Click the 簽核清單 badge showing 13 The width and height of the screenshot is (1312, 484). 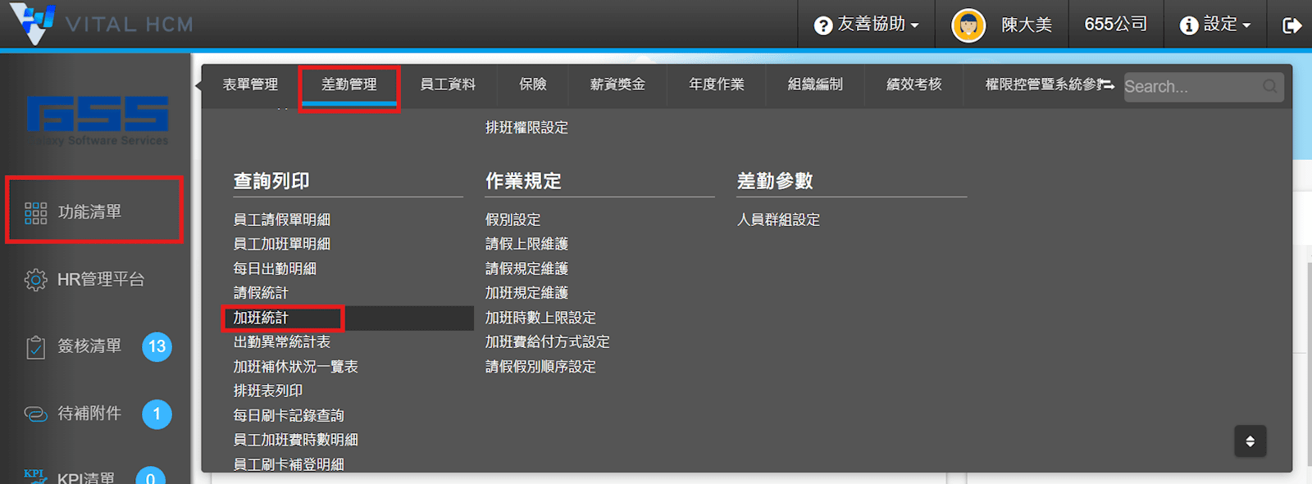pos(157,346)
